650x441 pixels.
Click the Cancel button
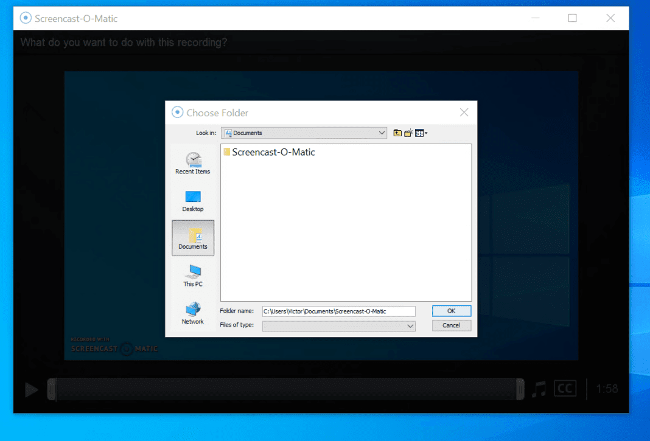(452, 325)
